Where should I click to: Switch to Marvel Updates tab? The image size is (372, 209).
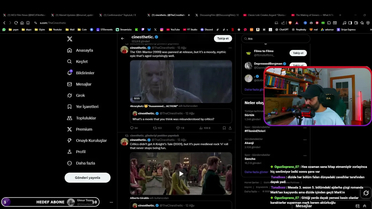(72, 15)
